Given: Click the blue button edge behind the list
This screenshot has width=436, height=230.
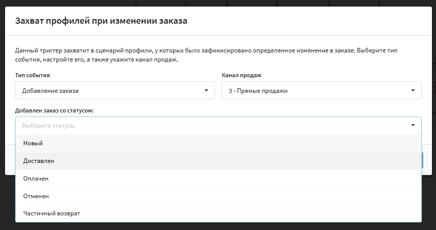Looking at the screenshot, I should tap(422, 160).
